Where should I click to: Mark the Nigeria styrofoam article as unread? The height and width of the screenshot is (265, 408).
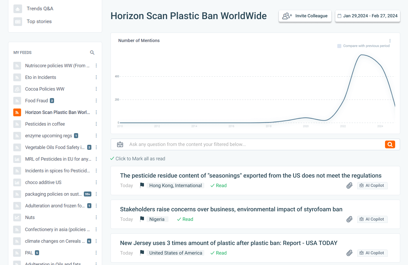click(x=185, y=219)
